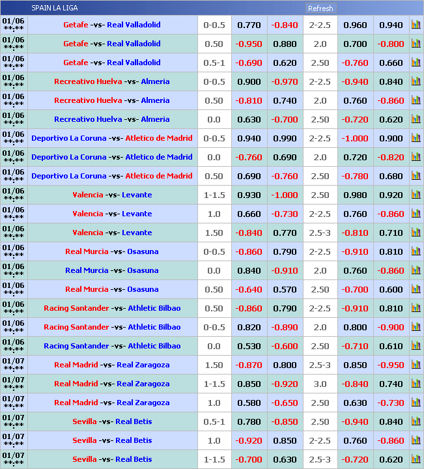This screenshot has height=469, width=424.
Task: Open chart icon for Real Madrid 1.0 handicap row
Action: (x=416, y=403)
